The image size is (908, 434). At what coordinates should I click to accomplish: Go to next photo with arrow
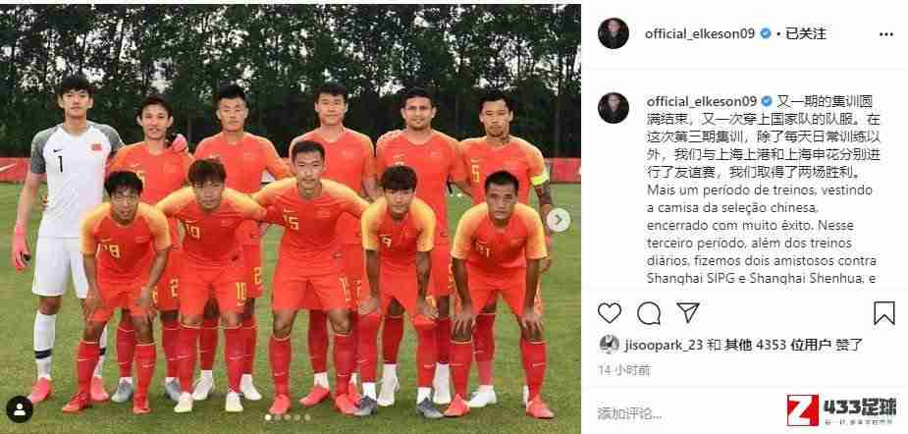pos(559,220)
